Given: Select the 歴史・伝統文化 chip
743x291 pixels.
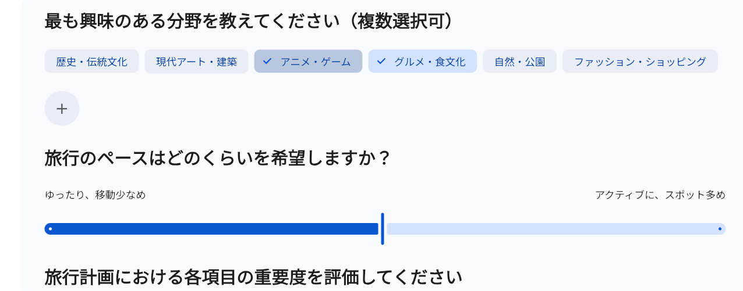Looking at the screenshot, I should 91,62.
